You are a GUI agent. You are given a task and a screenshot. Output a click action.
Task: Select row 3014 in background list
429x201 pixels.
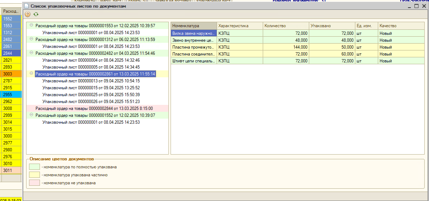[x=11, y=122]
